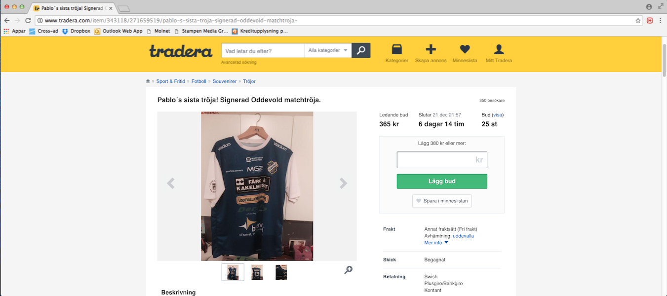Open the Alla kategorier dropdown

click(328, 50)
